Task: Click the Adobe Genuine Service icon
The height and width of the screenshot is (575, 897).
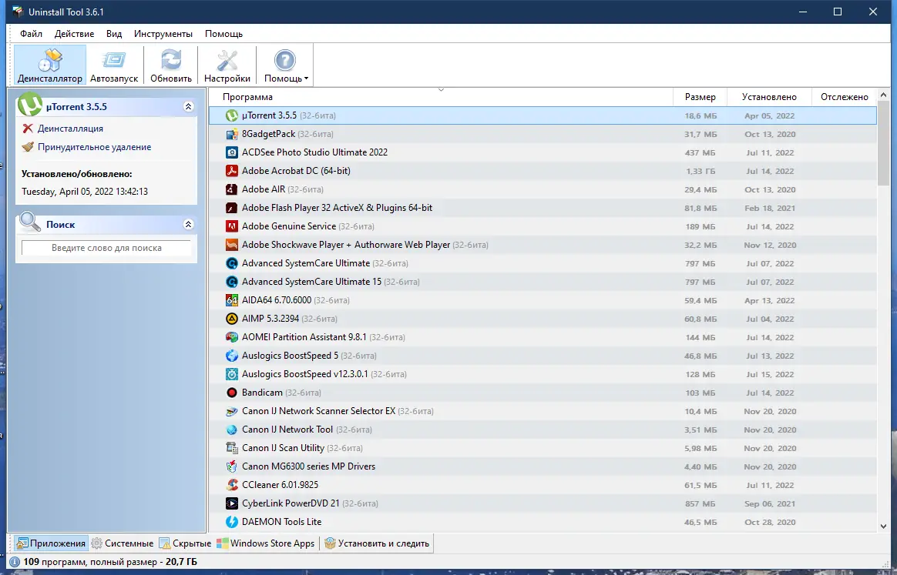Action: [x=232, y=226]
